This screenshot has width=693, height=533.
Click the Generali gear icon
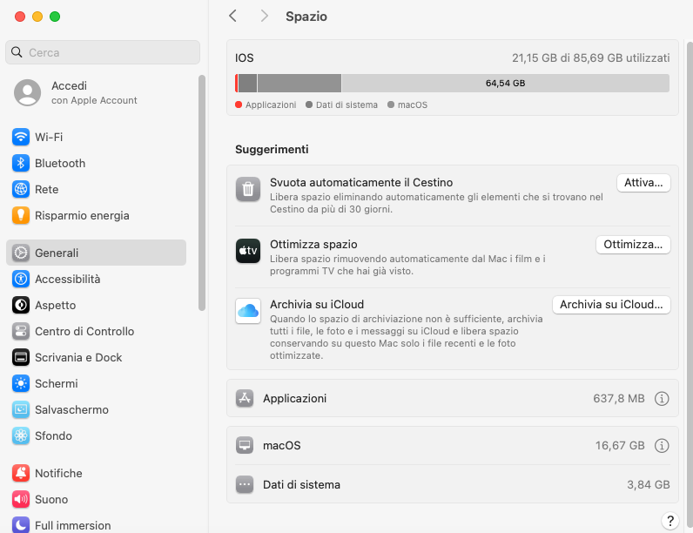point(21,253)
